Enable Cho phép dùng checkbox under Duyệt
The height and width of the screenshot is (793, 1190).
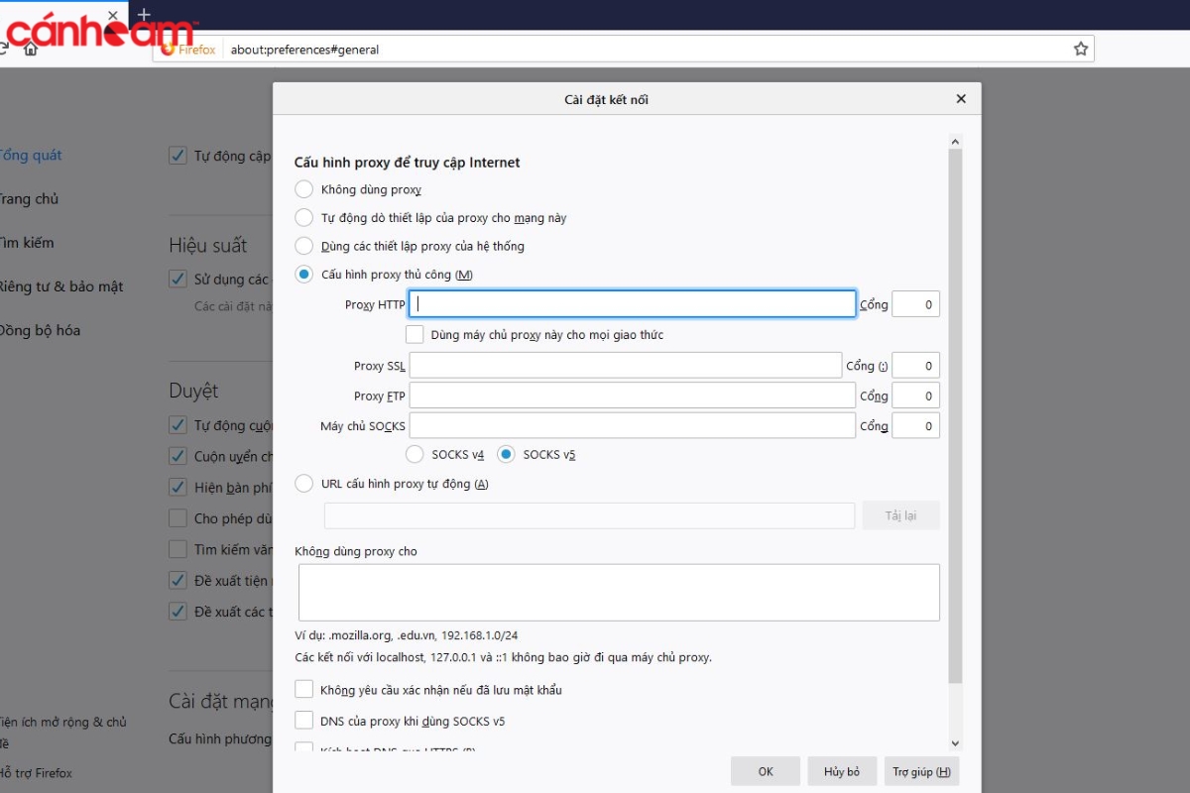tap(178, 517)
